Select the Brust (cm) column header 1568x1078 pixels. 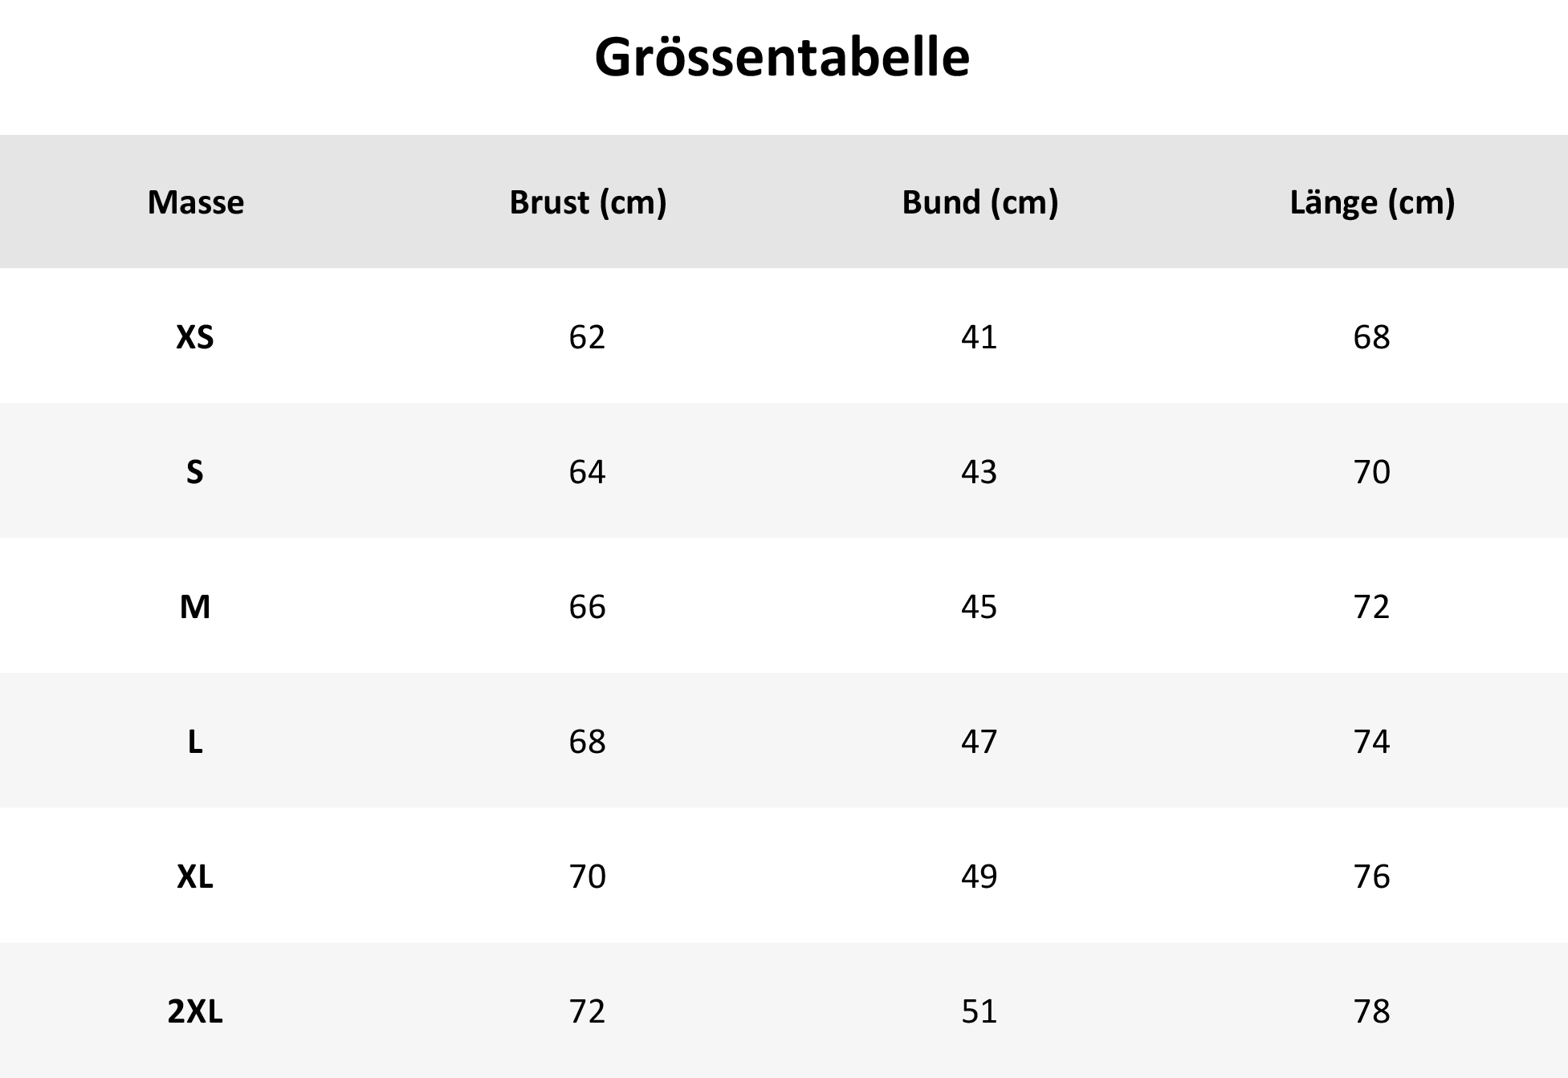(588, 202)
